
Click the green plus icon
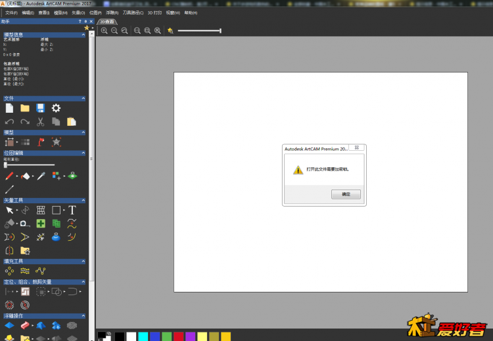(41, 224)
